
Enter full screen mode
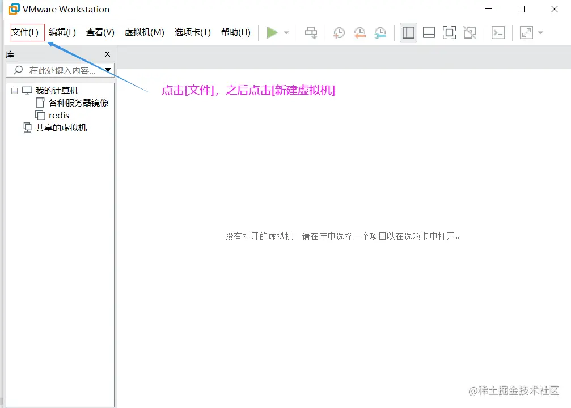pos(449,32)
